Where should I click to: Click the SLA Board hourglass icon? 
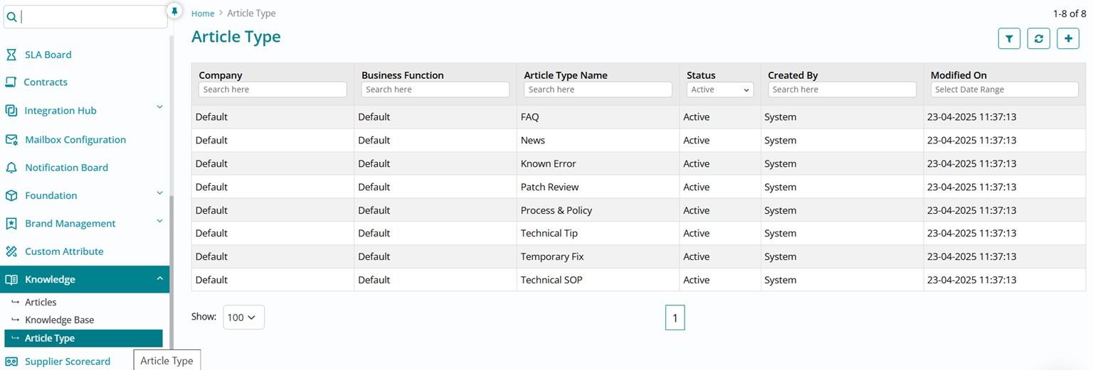(x=11, y=55)
